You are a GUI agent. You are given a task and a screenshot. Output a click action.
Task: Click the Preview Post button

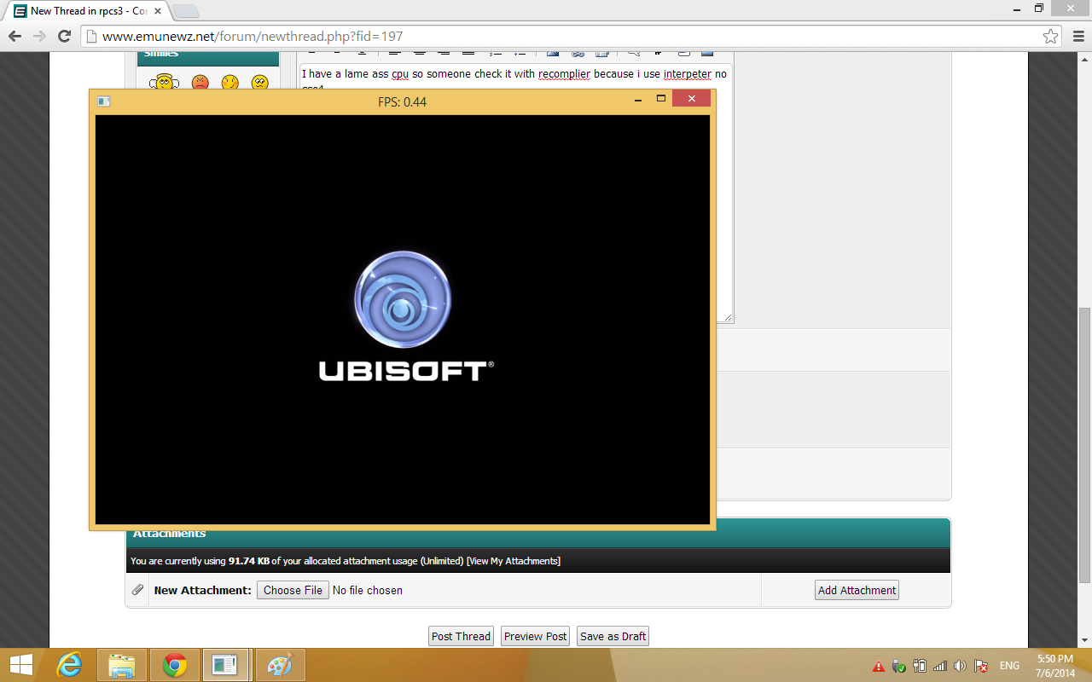coord(535,636)
